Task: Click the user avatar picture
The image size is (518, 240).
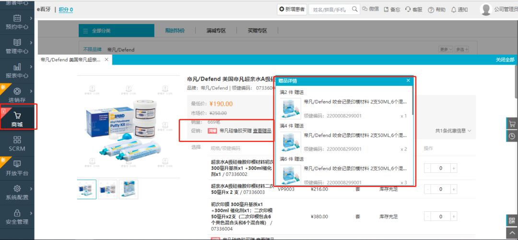Action: (x=486, y=10)
